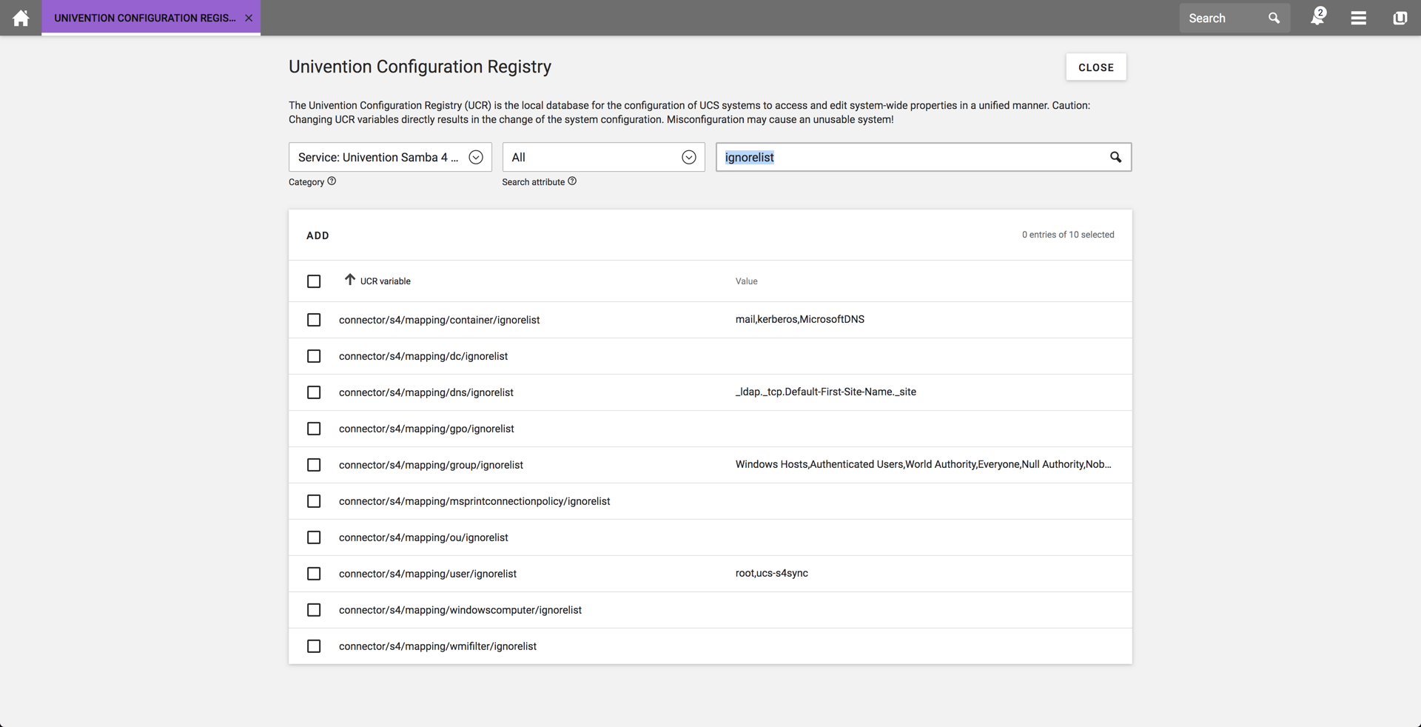This screenshot has width=1421, height=727.
Task: Check the group/ignorelist row
Action: pos(314,465)
